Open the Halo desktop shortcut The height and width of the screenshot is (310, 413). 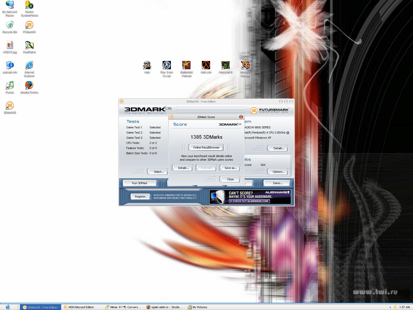tap(147, 66)
